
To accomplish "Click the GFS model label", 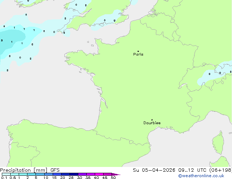I will point(55,170).
